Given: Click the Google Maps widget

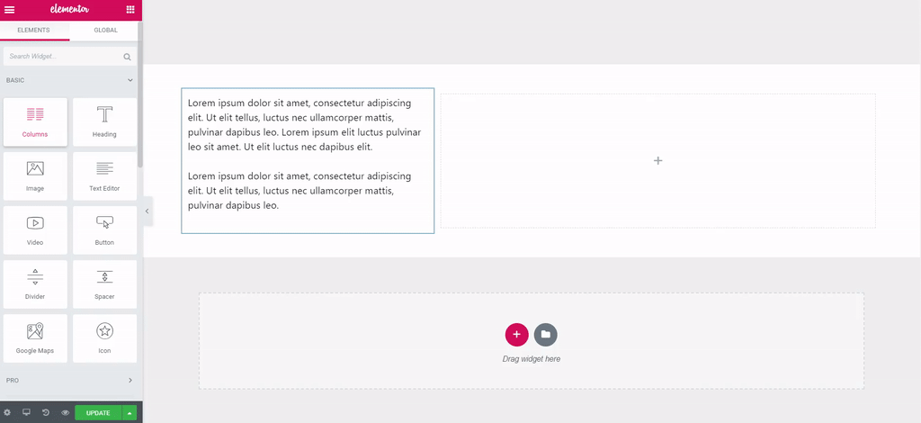Looking at the screenshot, I should coord(35,337).
